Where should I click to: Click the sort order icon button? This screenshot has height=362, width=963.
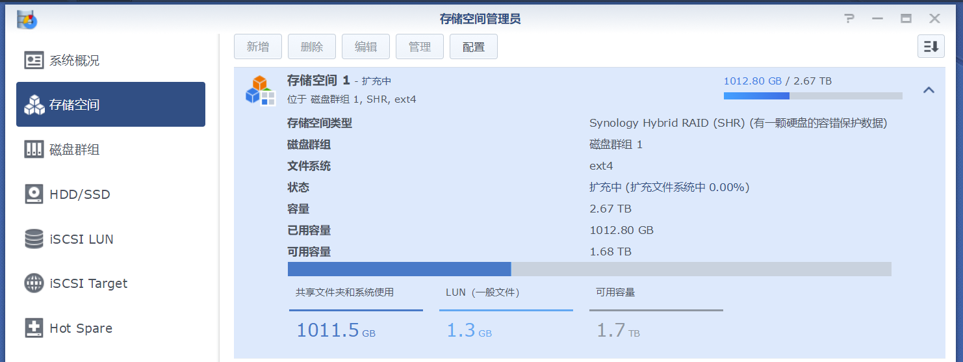point(931,47)
